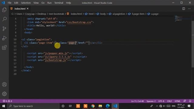Screen dimensions: 194x109
Task: Open the Run and Debug view
Action: coord(4,38)
